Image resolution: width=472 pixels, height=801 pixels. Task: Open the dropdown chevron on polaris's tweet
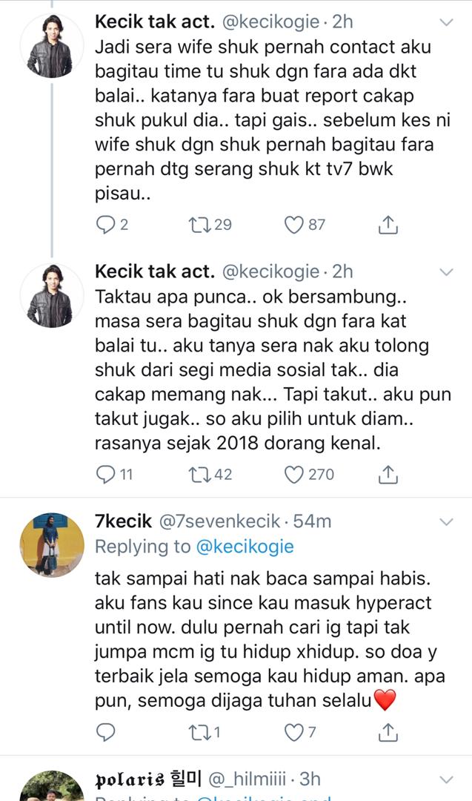[446, 779]
